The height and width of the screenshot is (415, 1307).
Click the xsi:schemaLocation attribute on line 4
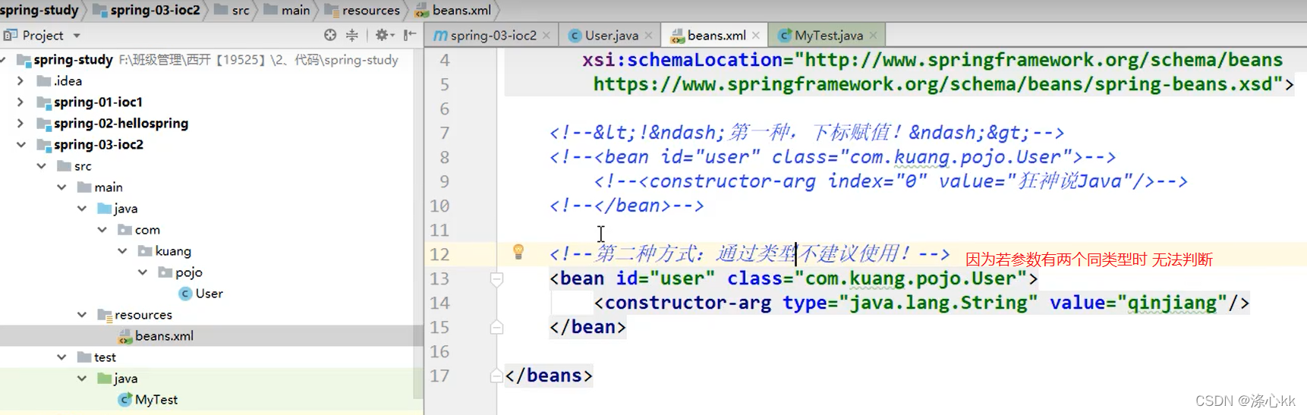pos(682,60)
